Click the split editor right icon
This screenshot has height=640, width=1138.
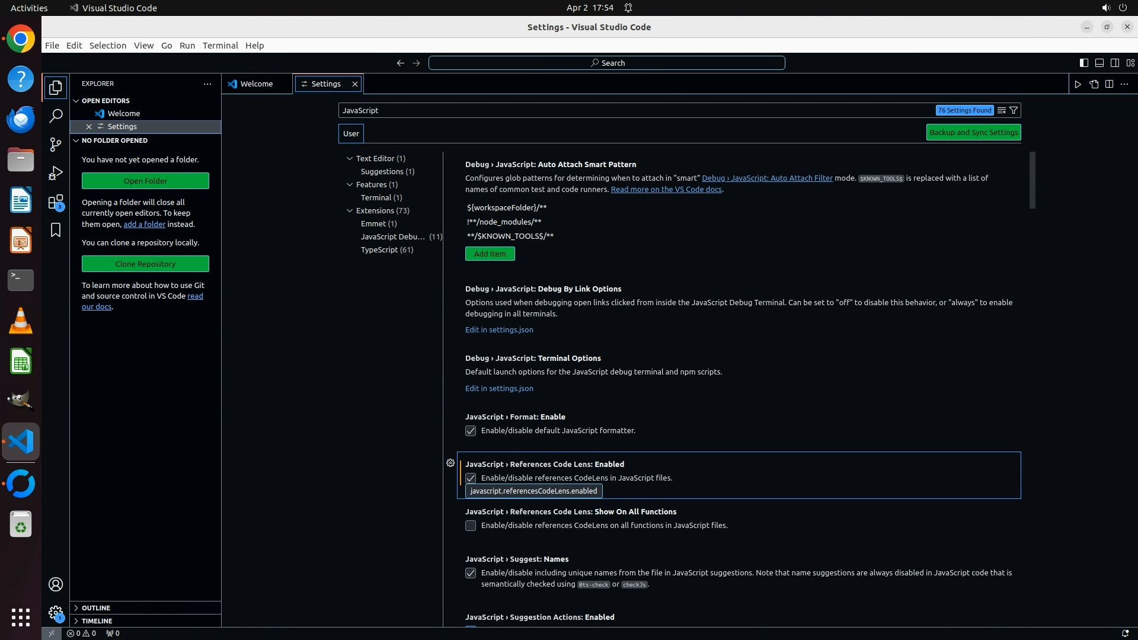click(x=1109, y=84)
